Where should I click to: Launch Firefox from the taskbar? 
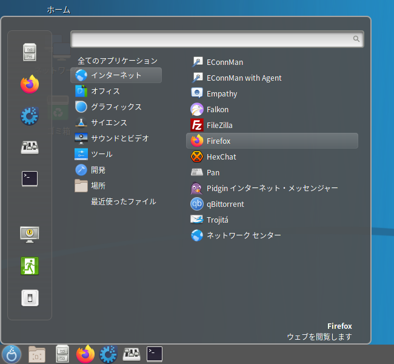tap(85, 354)
